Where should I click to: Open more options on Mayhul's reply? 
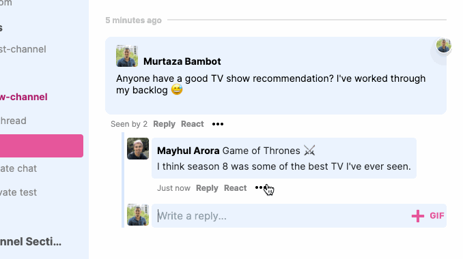coord(261,187)
